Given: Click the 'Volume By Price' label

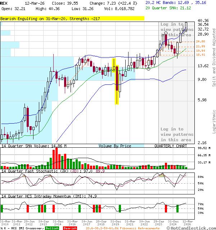Looking at the screenshot, I should 116,146.
